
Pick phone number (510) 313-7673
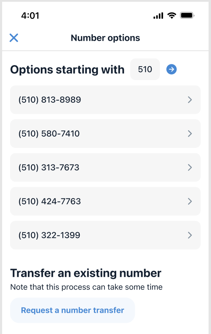105,167
